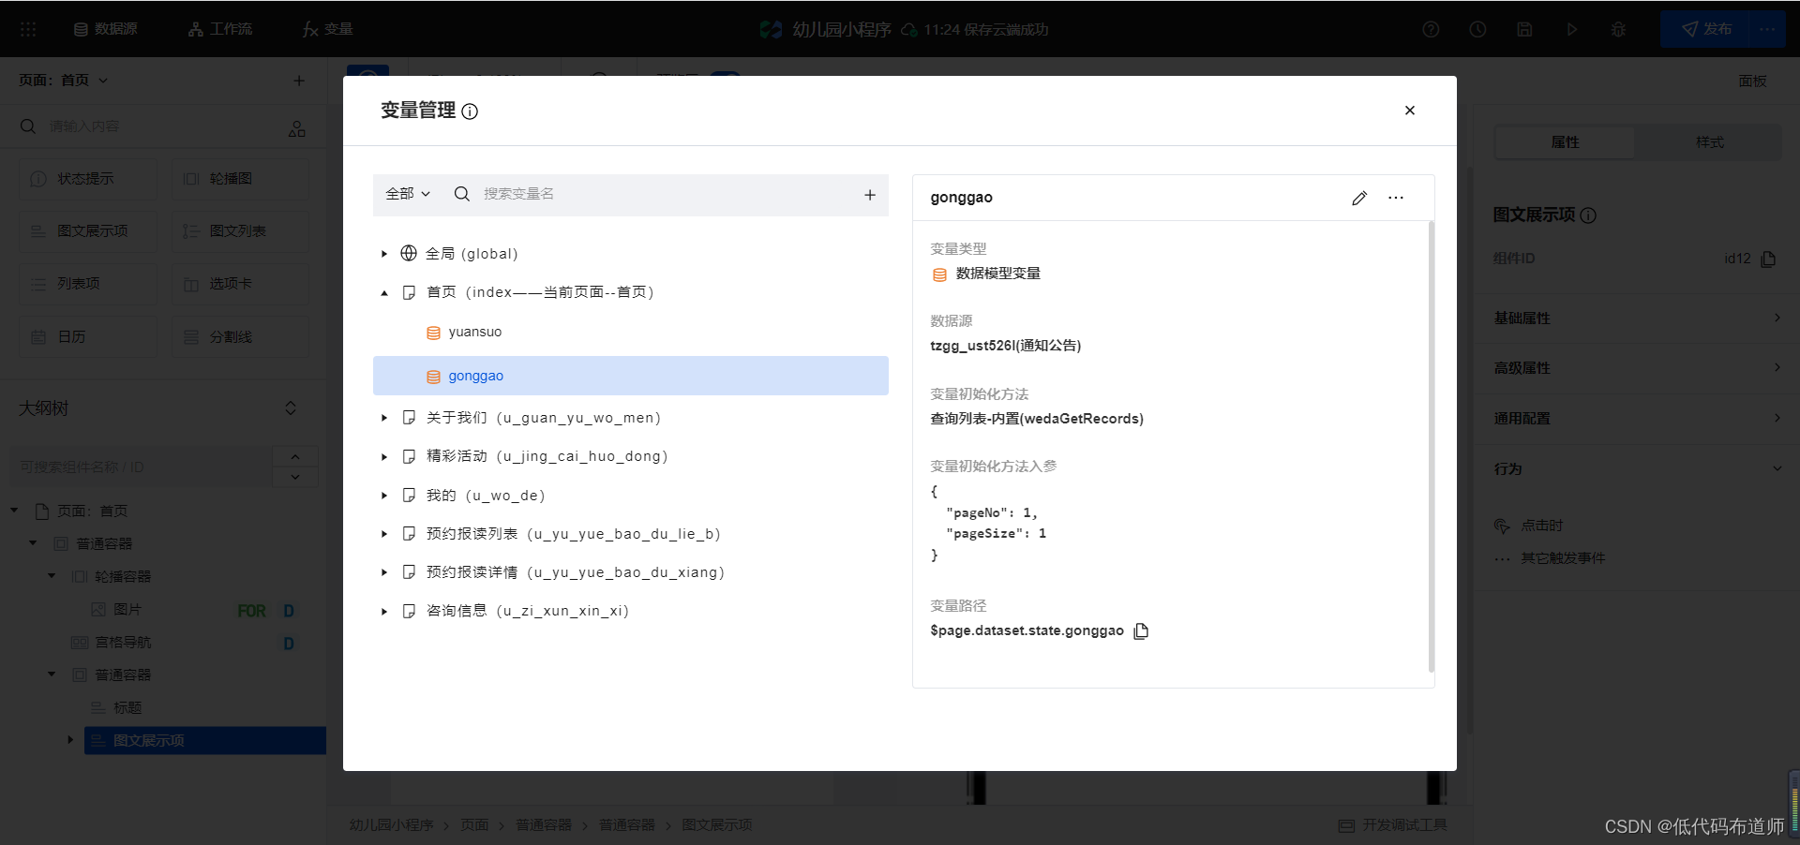The image size is (1800, 845).
Task: Open help from the question mark icon
Action: (1431, 29)
